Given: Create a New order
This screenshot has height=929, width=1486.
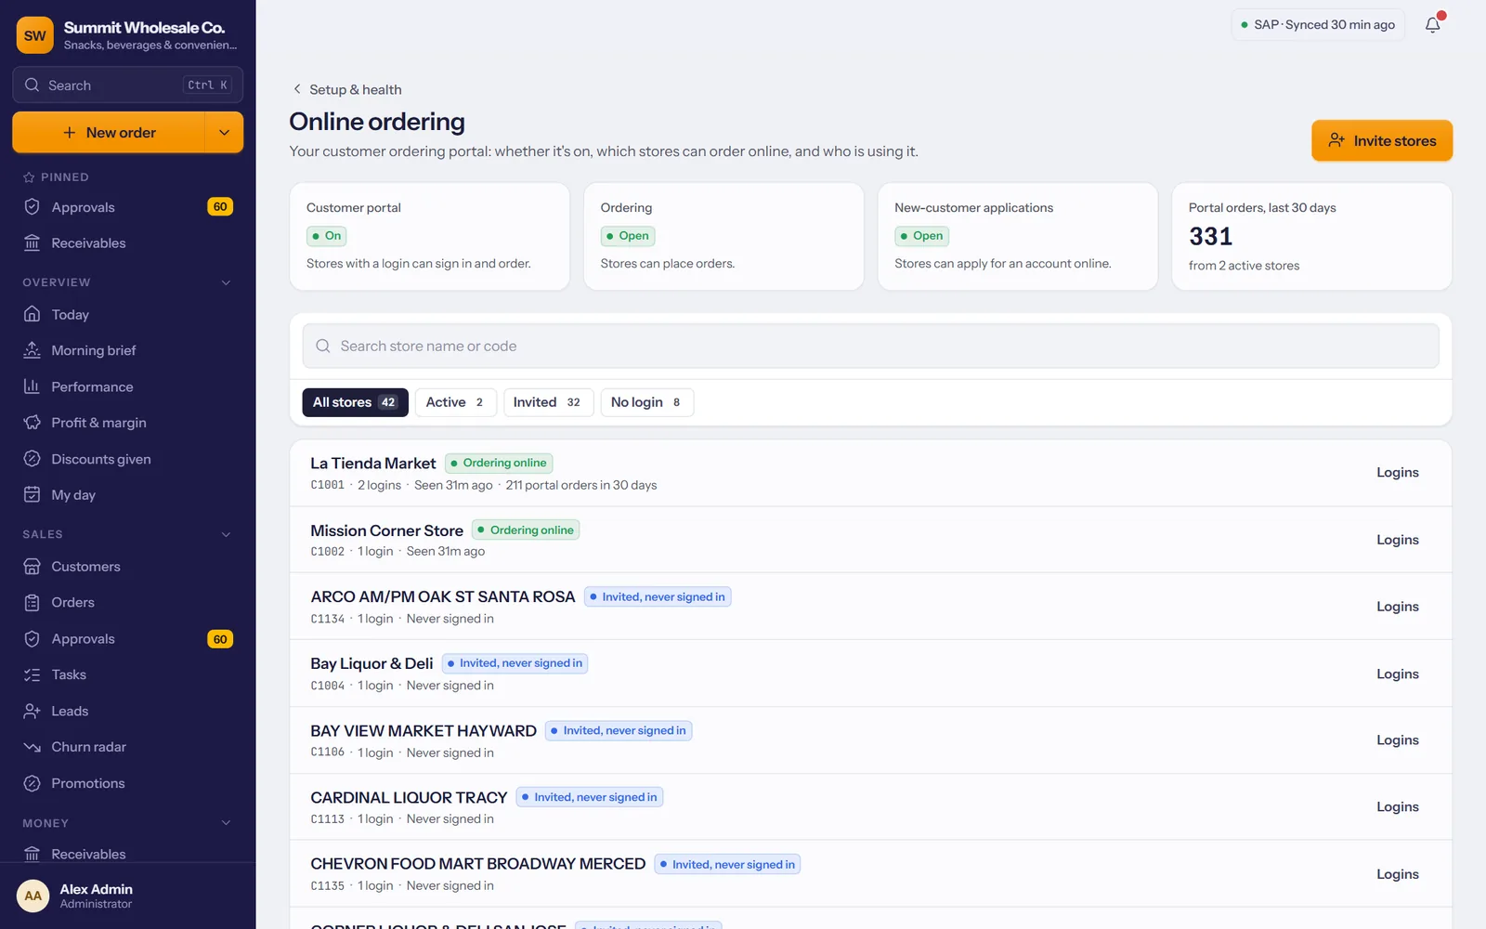Looking at the screenshot, I should [109, 133].
